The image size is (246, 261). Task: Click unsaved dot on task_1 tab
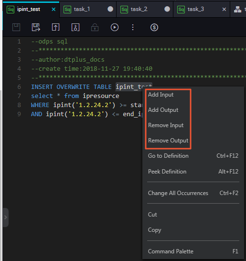[110, 9]
